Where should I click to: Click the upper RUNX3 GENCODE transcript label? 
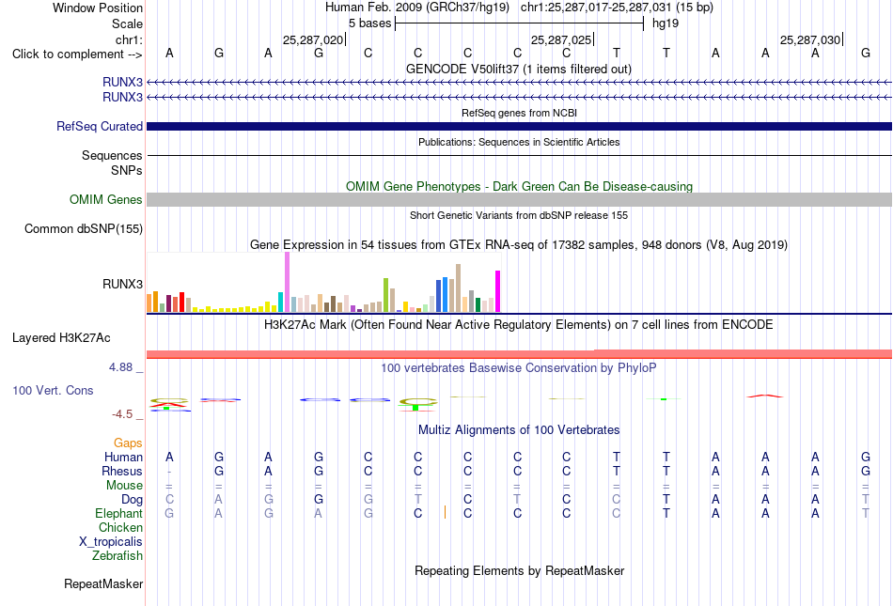coord(122,83)
